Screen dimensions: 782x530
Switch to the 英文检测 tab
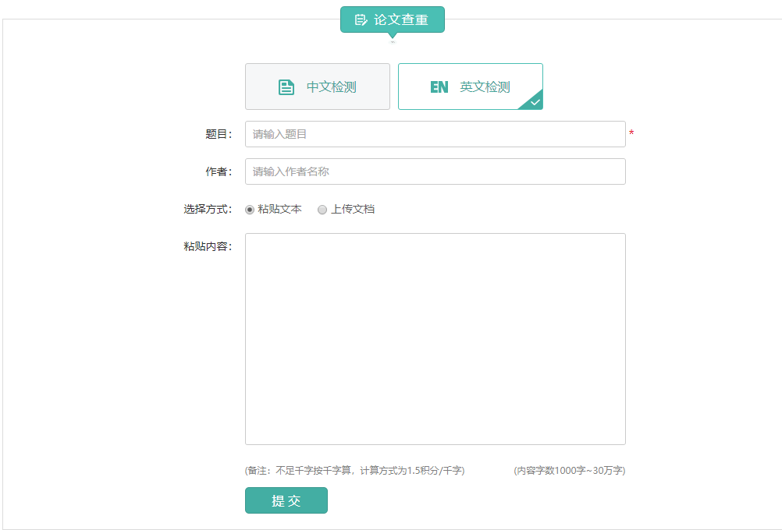click(470, 87)
